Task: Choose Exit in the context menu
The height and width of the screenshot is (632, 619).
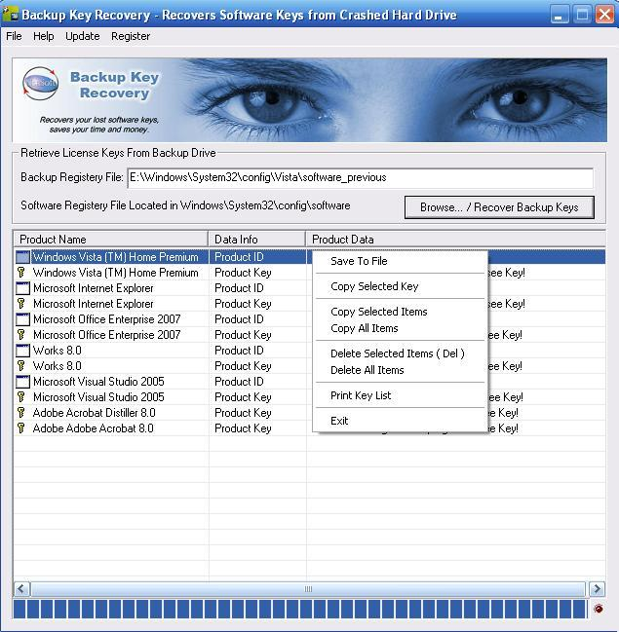Action: 401,421
